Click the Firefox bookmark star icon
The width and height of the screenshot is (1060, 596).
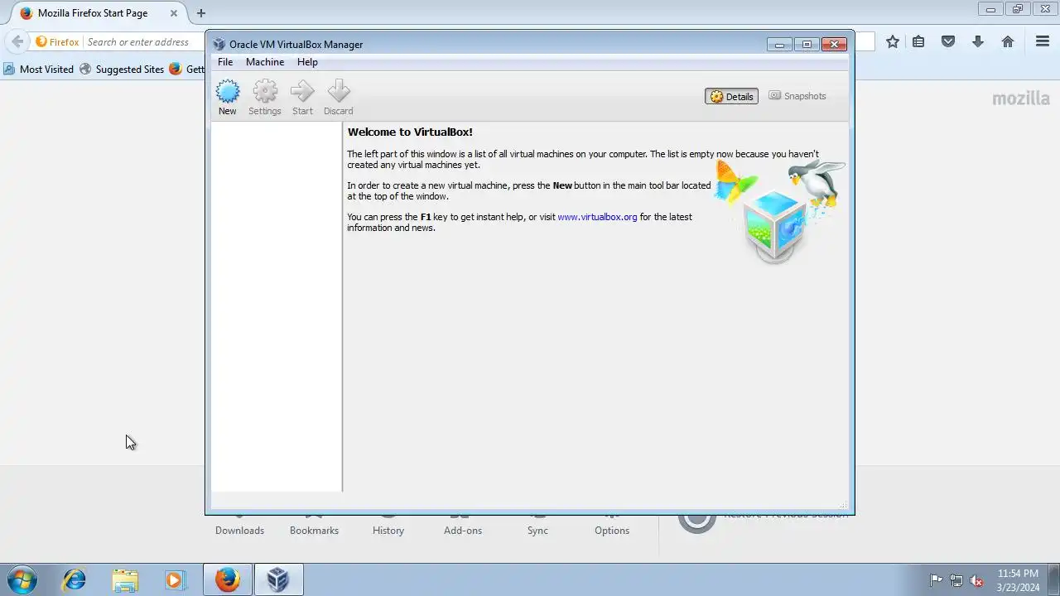[893, 41]
